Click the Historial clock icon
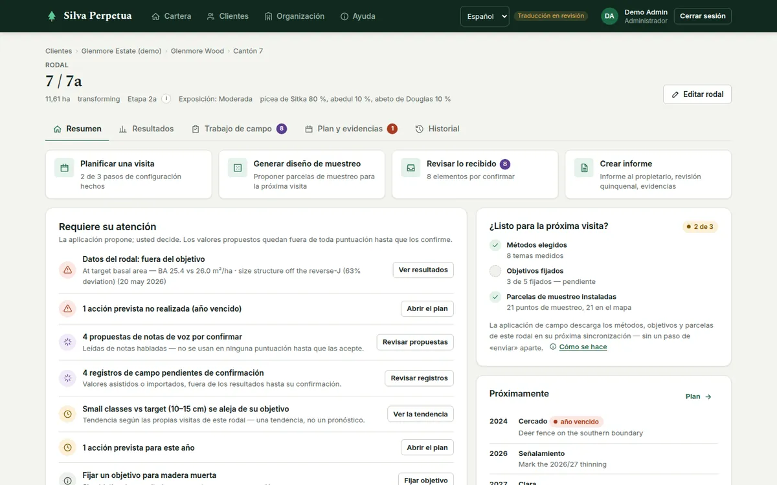This screenshot has height=485, width=777. pos(420,129)
